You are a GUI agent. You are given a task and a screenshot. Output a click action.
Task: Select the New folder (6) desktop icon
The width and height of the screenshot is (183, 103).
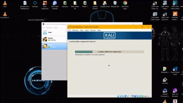click(75, 5)
